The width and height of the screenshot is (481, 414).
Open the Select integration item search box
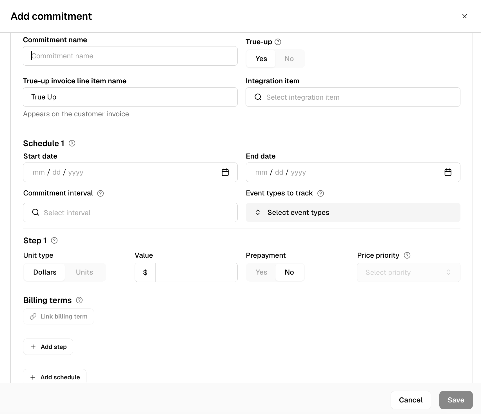[x=353, y=97]
